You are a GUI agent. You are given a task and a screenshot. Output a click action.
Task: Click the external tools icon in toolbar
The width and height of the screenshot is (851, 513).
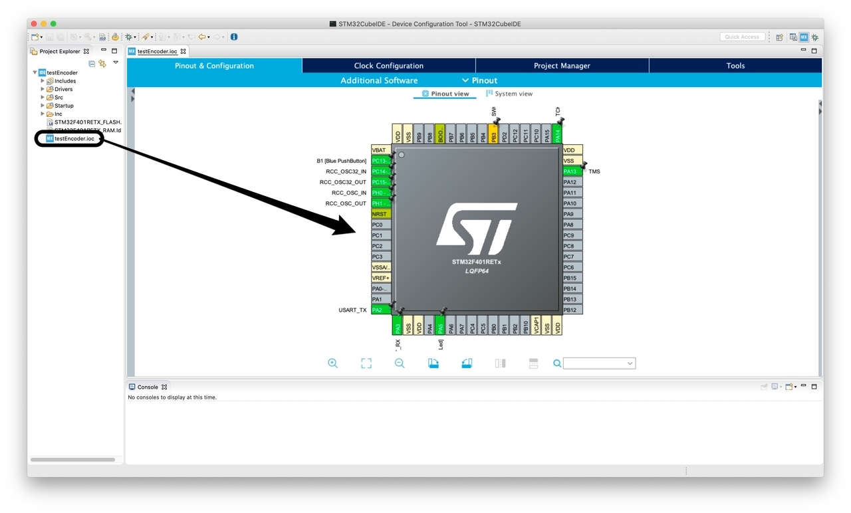click(x=146, y=37)
